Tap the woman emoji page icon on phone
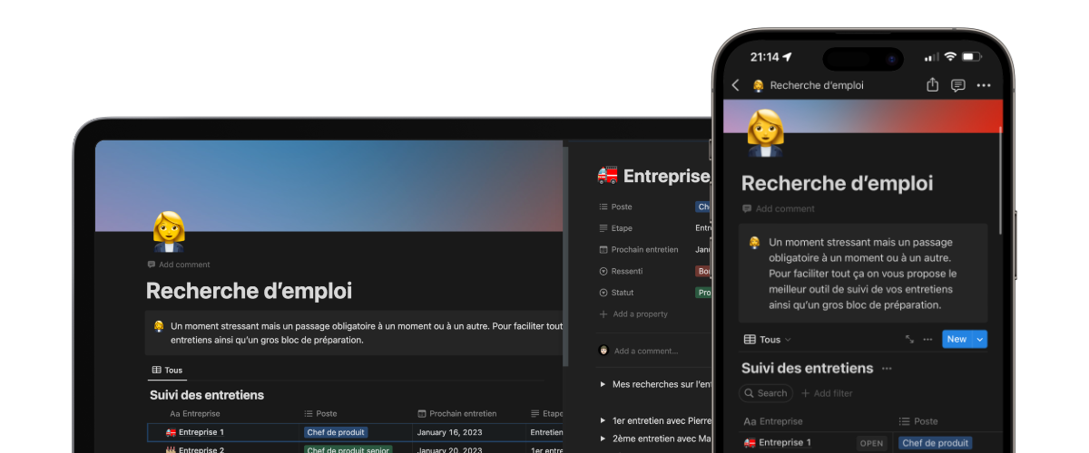 [x=765, y=132]
